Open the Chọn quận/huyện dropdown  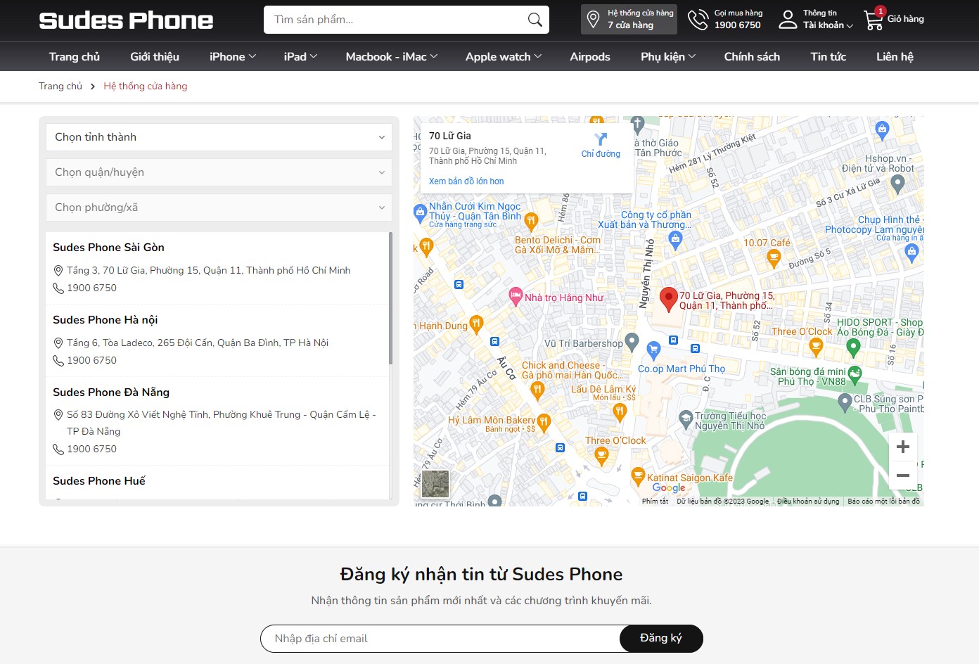[219, 172]
